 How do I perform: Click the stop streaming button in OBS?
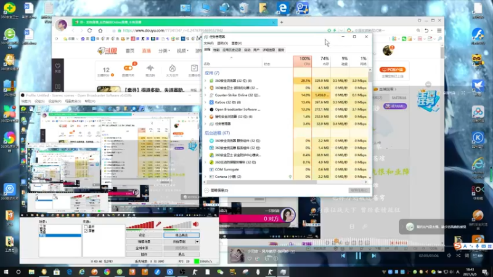181,235
